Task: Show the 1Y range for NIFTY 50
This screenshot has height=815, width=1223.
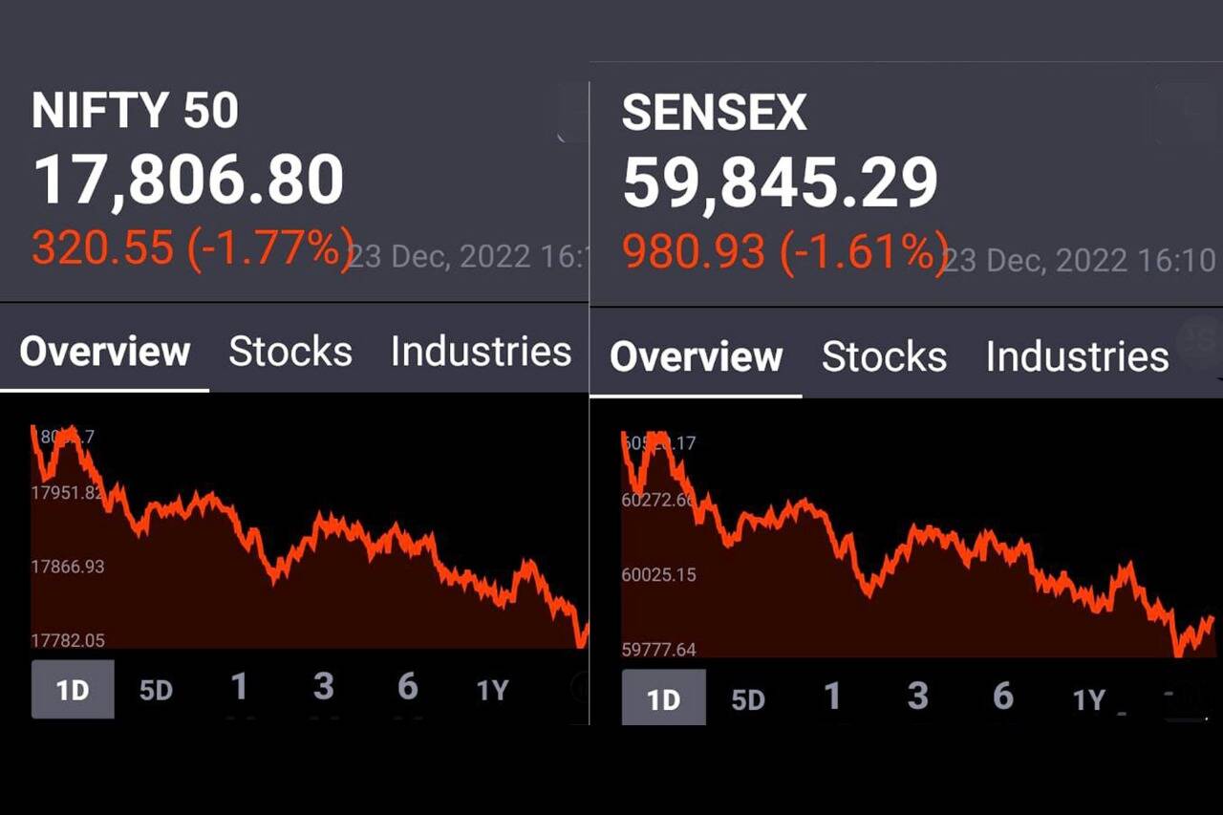Action: tap(492, 690)
